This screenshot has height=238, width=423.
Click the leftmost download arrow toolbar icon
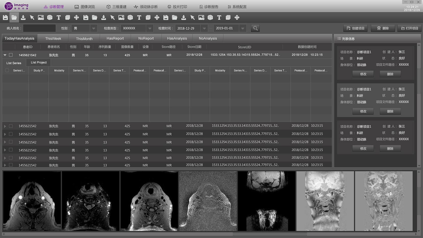pyautogui.click(x=23, y=18)
